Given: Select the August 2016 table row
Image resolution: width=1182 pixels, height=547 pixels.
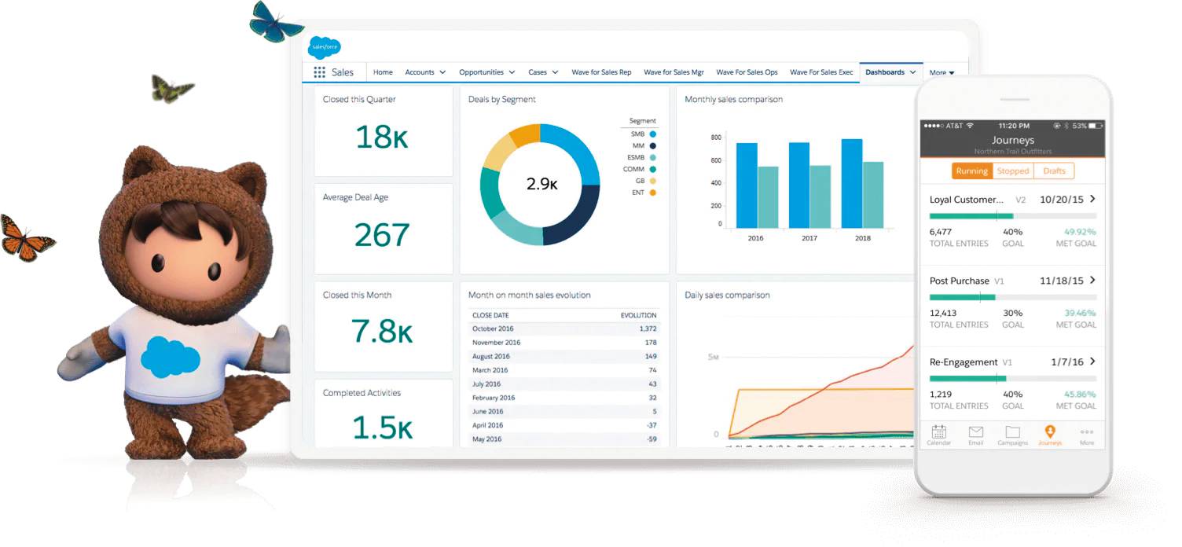Looking at the screenshot, I should point(564,356).
